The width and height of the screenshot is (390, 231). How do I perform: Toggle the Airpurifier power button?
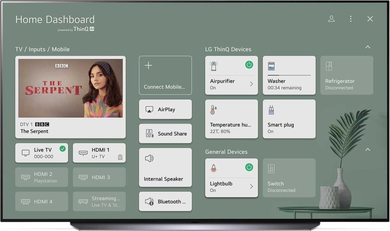(249, 65)
